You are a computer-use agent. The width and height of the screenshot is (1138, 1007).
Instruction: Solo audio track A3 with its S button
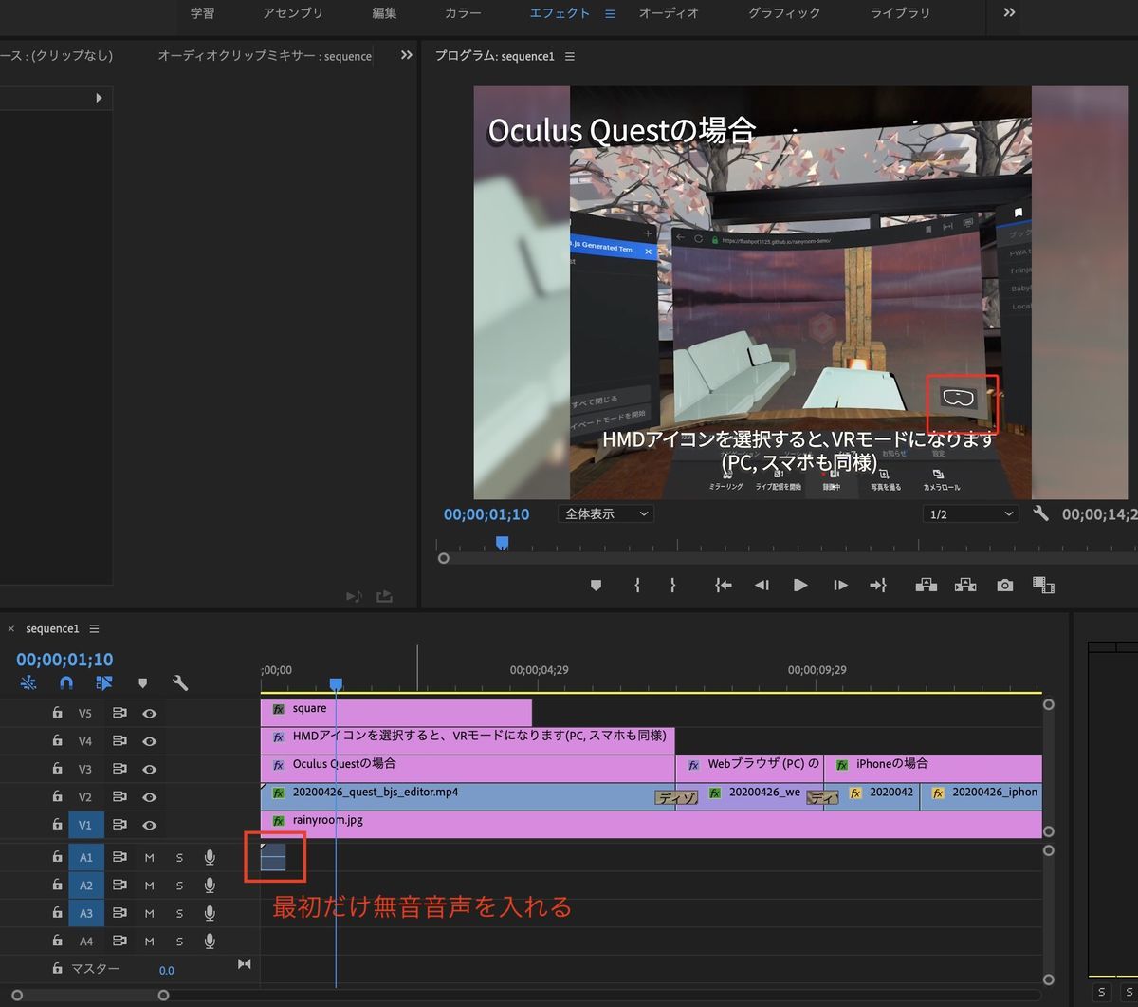(179, 912)
